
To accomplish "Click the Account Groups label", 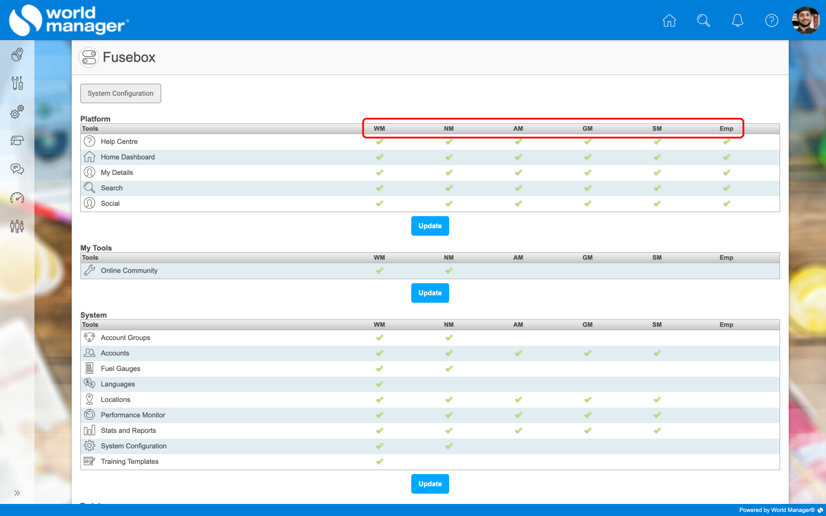I will pos(126,338).
